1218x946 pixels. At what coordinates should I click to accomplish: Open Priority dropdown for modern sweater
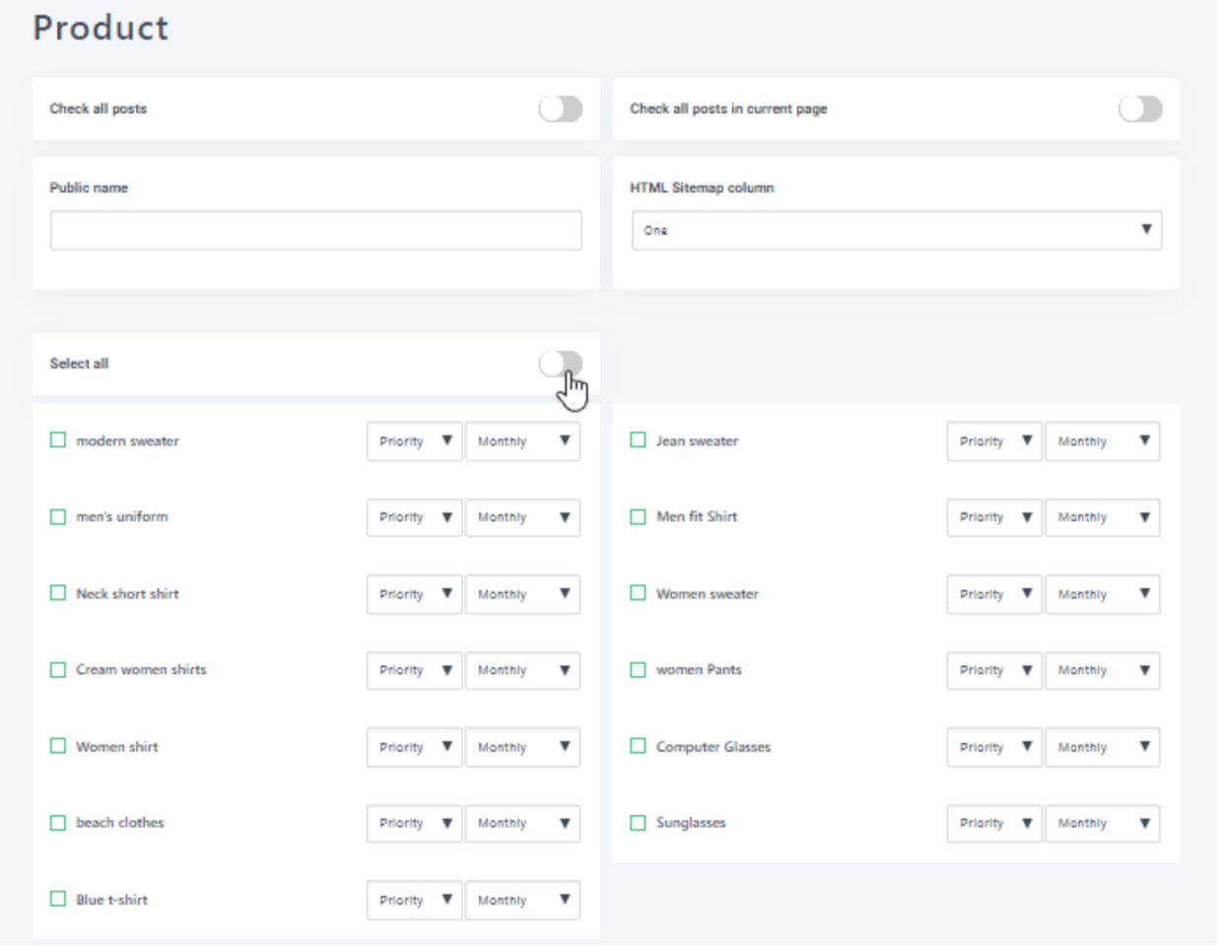pyautogui.click(x=414, y=441)
